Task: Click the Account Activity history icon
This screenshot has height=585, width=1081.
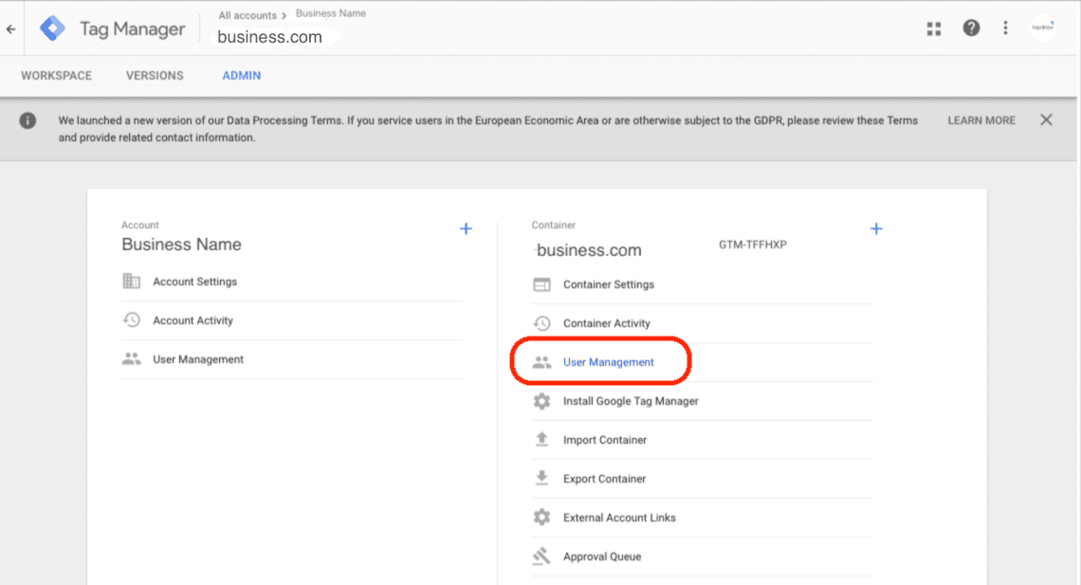Action: point(131,320)
